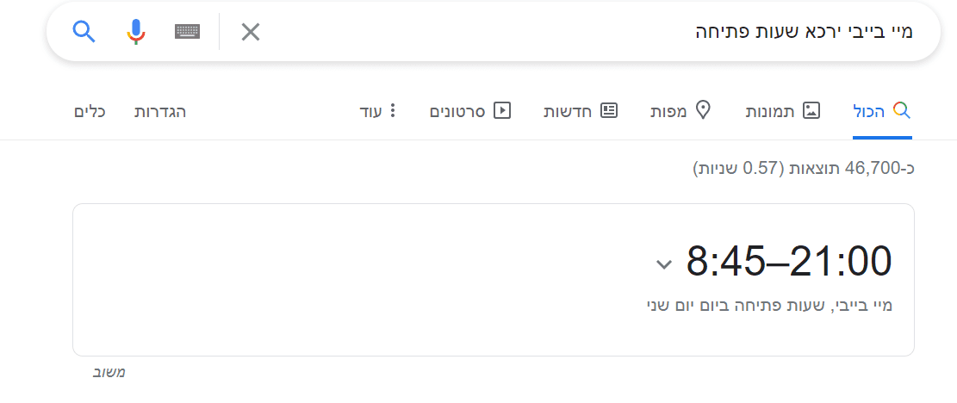Click the map pin icon for מפות

coord(703,111)
